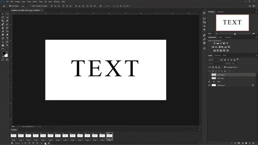Create a new layer from Layers panel
258x145 pixels.
click(250, 143)
